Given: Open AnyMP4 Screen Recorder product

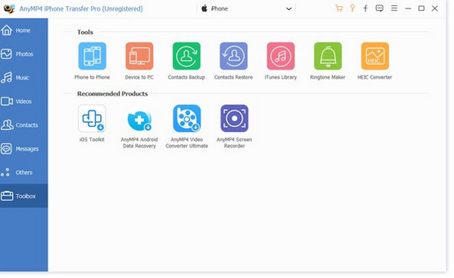Looking at the screenshot, I should click(x=235, y=118).
